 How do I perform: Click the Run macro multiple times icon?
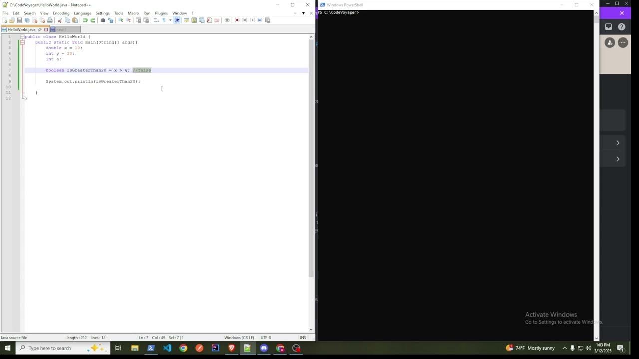(x=260, y=20)
